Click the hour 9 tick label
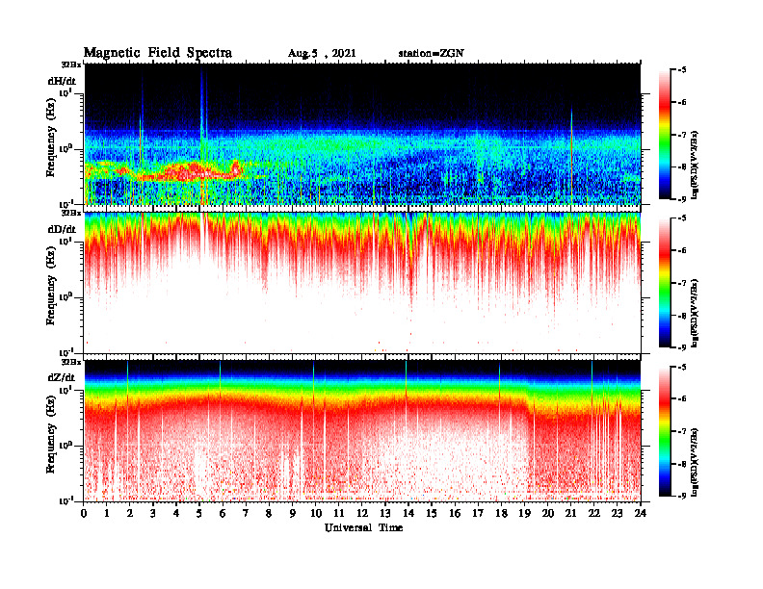This screenshot has height=589, width=763. [293, 514]
